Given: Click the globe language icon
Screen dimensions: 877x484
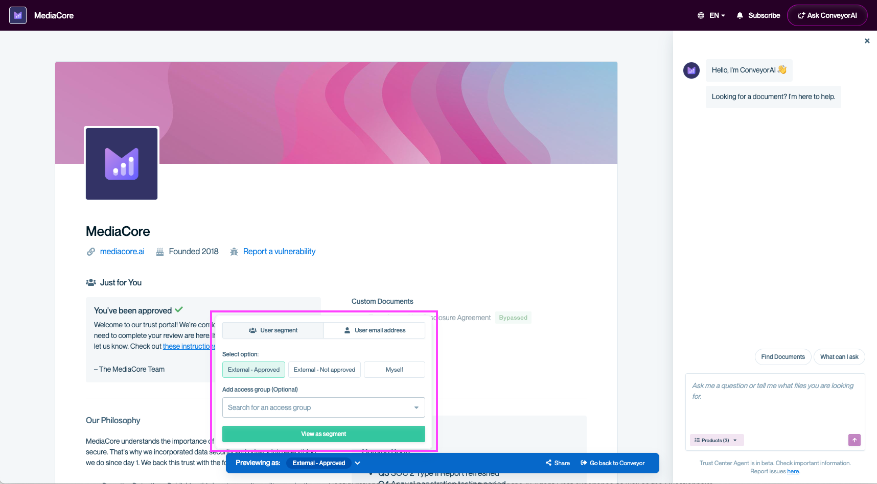Looking at the screenshot, I should point(700,15).
